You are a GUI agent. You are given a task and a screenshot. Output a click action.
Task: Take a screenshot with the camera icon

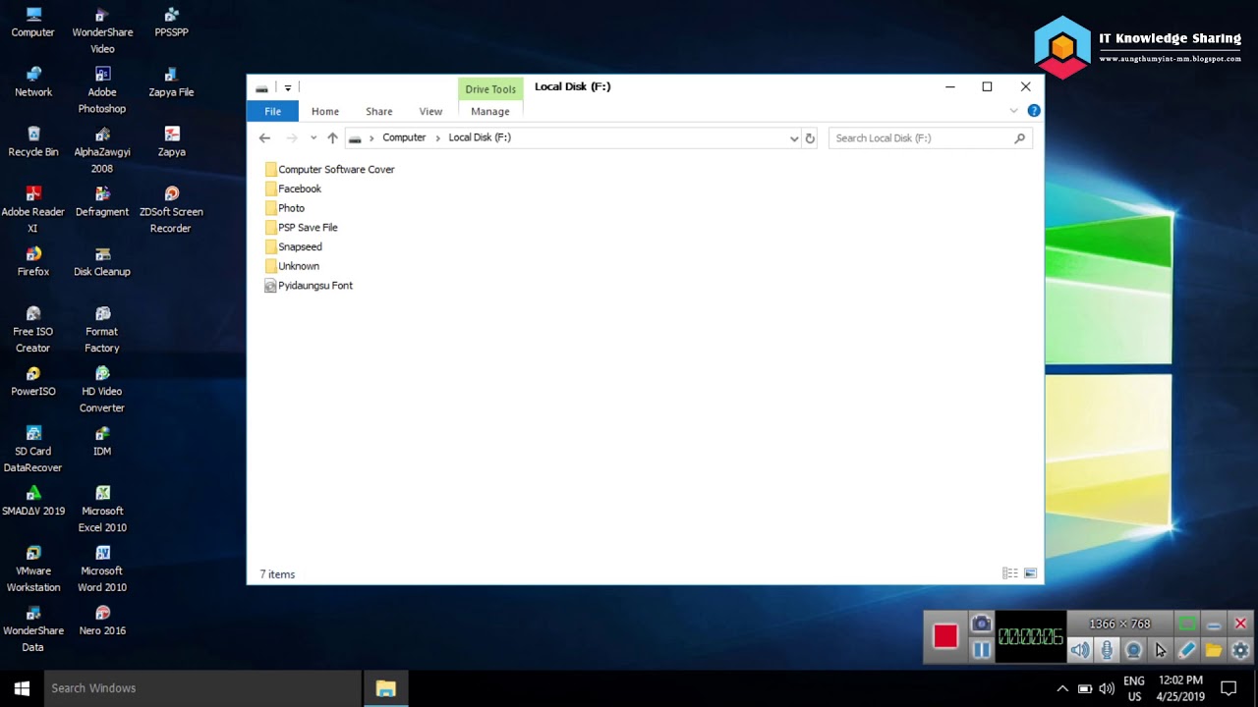pyautogui.click(x=981, y=624)
